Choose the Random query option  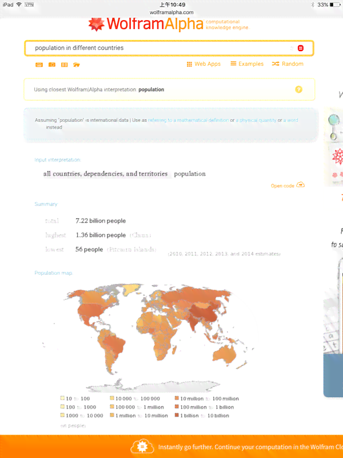(288, 64)
